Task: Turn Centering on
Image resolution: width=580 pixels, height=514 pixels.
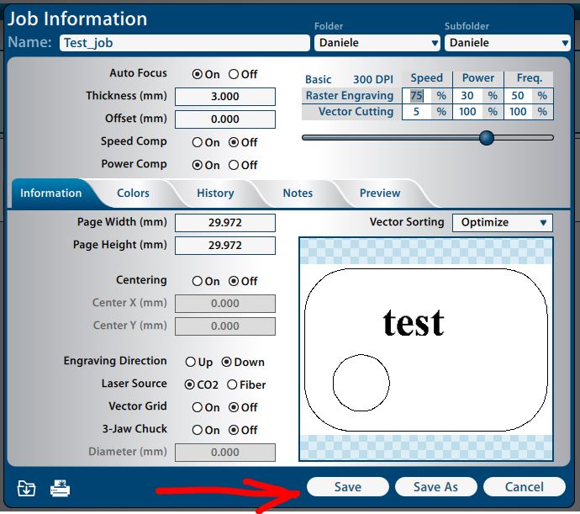Action: [x=198, y=281]
